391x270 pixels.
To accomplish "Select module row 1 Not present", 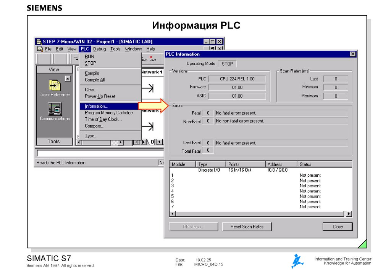I will coord(260,175).
